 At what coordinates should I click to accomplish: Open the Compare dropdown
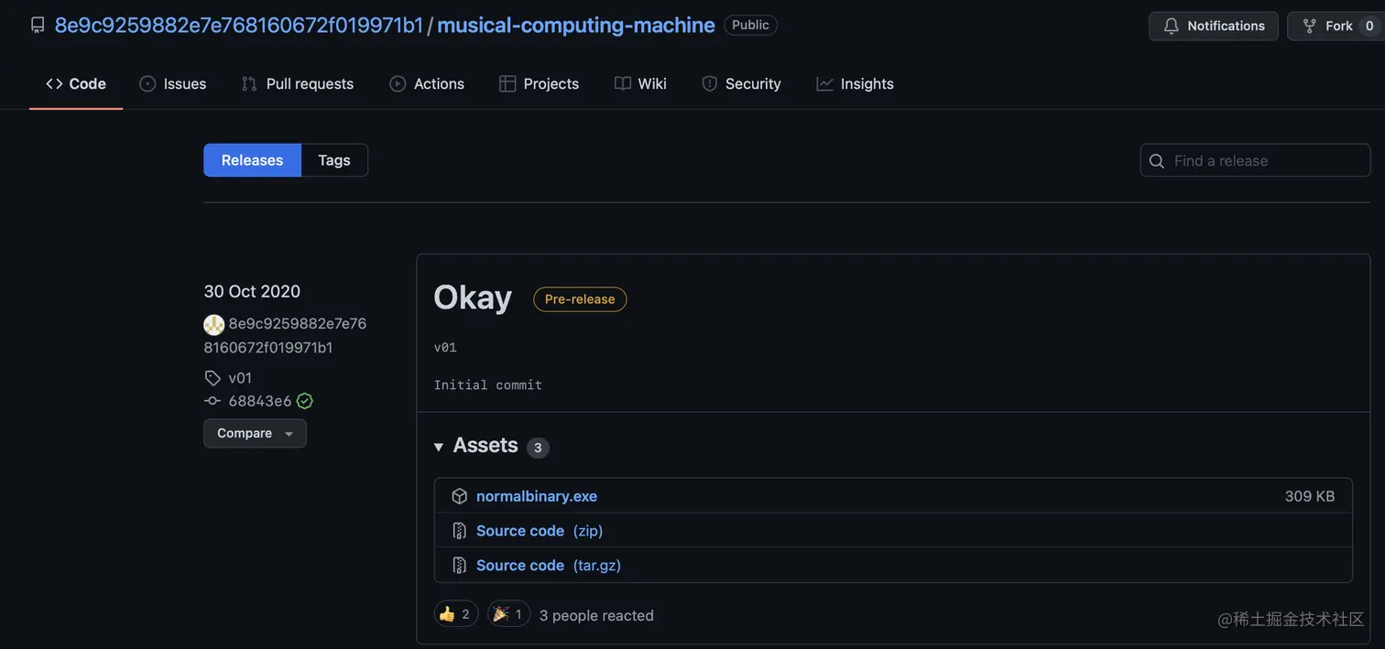point(255,433)
